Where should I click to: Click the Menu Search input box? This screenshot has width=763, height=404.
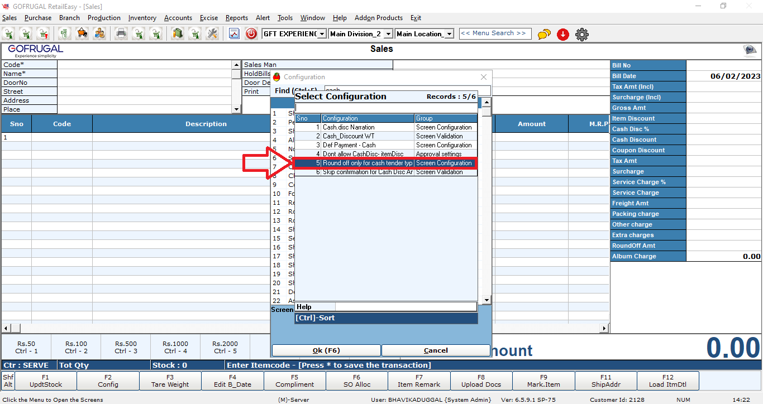click(495, 33)
